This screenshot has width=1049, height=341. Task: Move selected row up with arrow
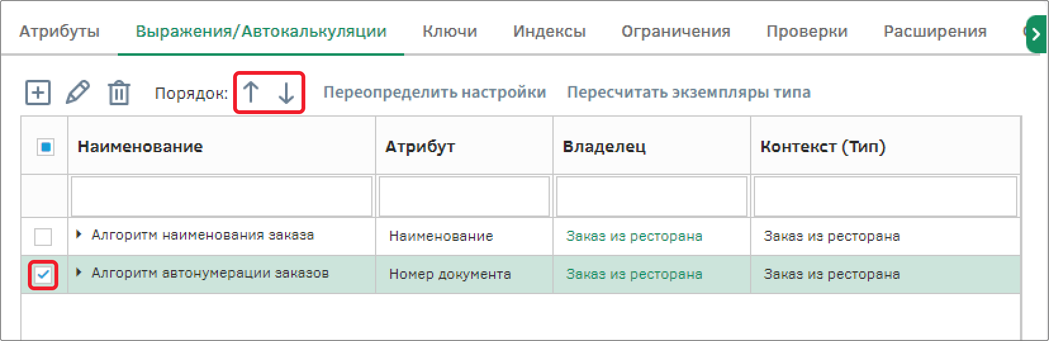tap(251, 93)
